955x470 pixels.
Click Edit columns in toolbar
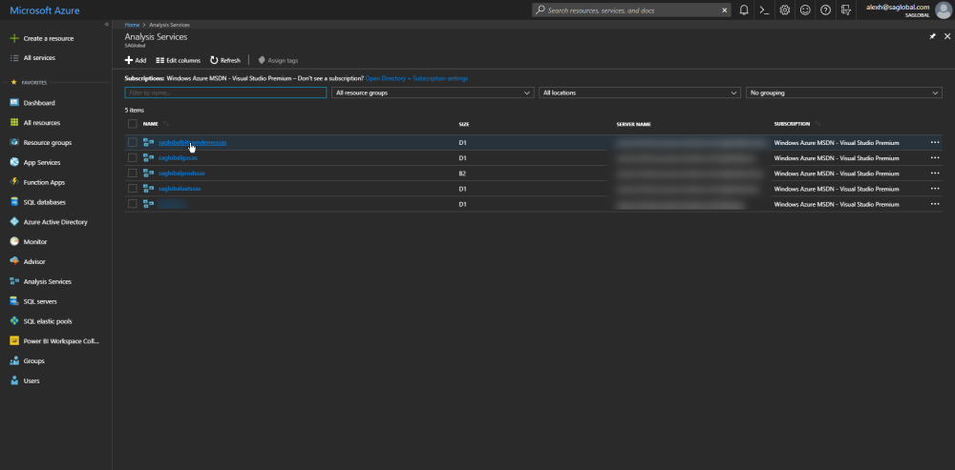point(178,60)
